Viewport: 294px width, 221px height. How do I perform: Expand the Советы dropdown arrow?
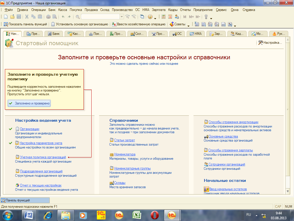click(188, 26)
